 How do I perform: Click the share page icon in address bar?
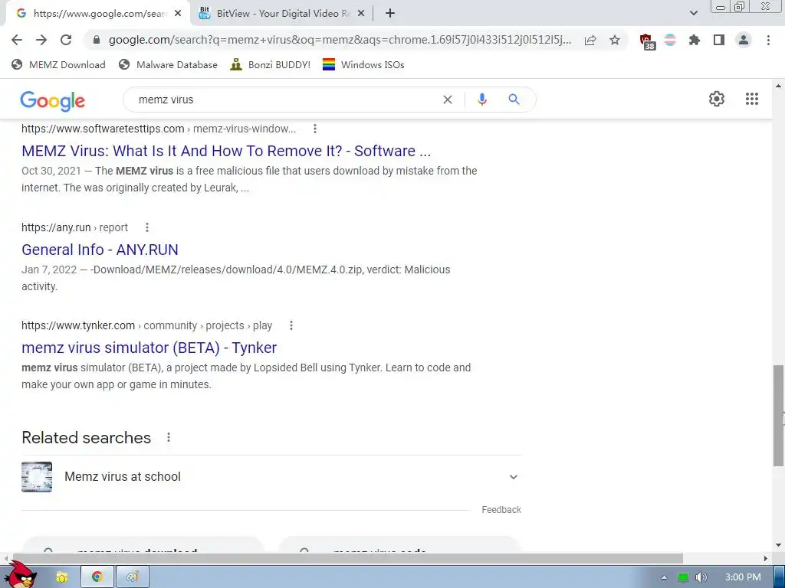(x=590, y=40)
